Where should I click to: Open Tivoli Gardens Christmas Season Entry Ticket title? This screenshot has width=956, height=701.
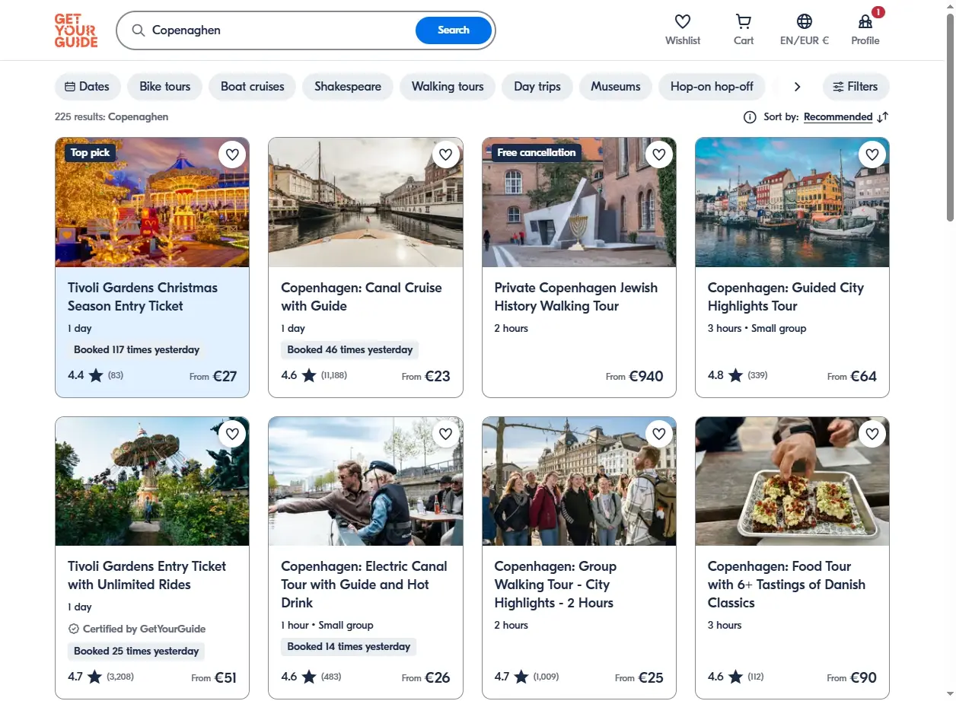click(x=143, y=297)
